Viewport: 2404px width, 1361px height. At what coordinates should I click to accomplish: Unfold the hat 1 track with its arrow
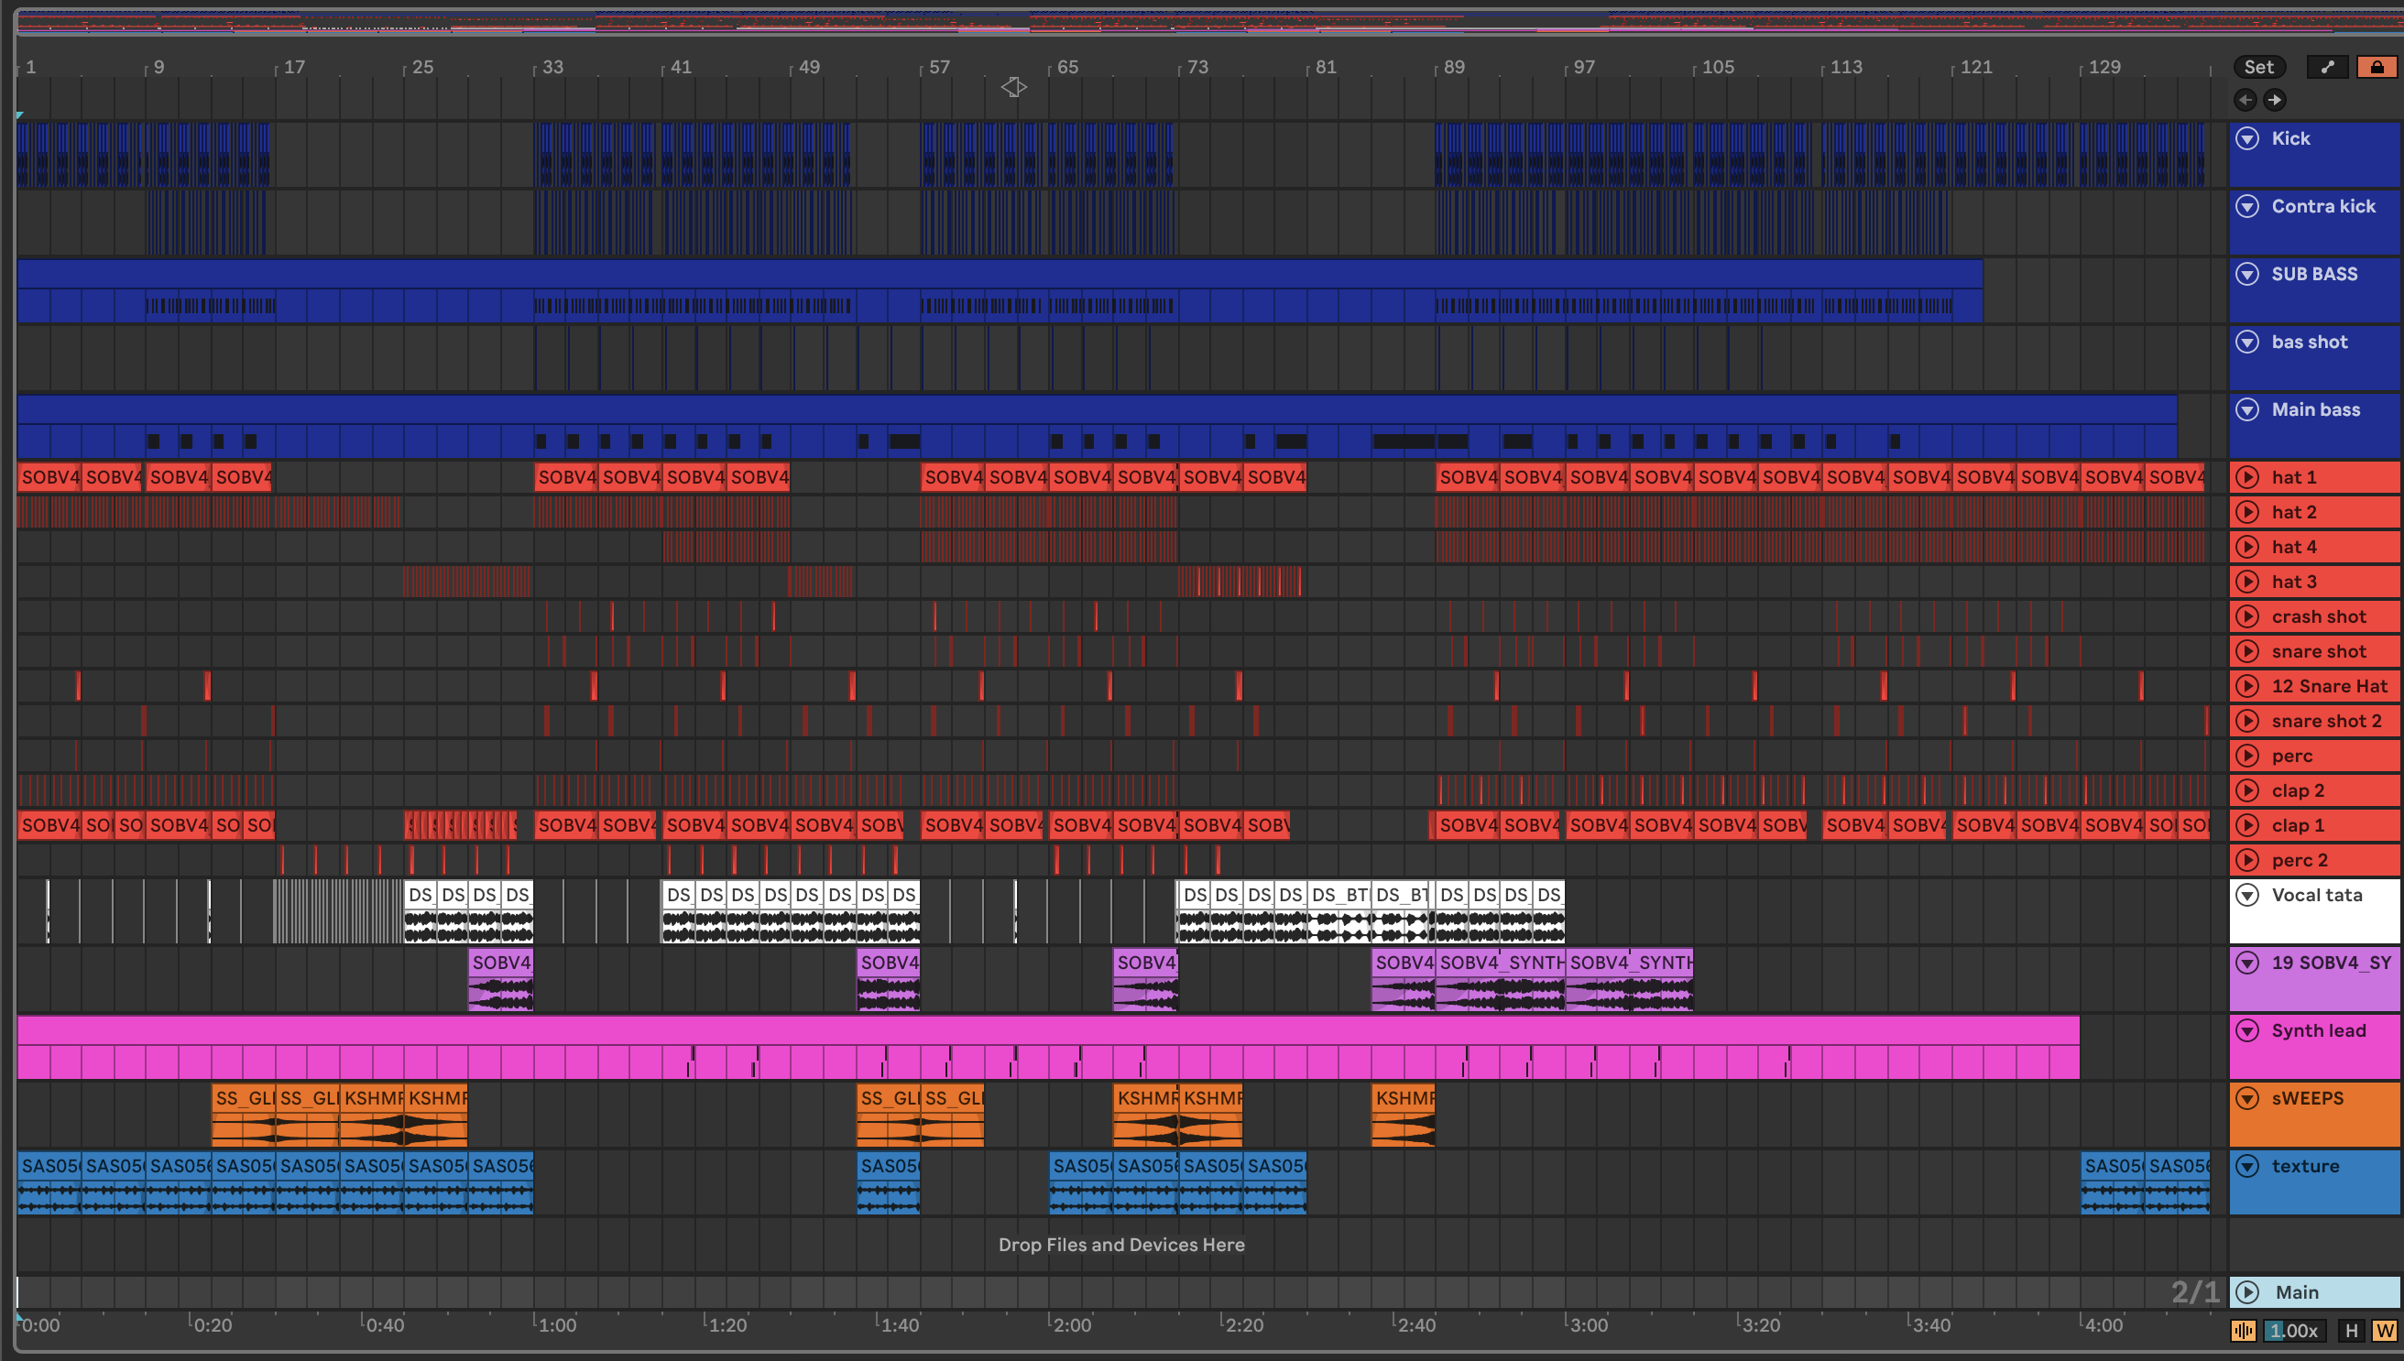click(2248, 478)
